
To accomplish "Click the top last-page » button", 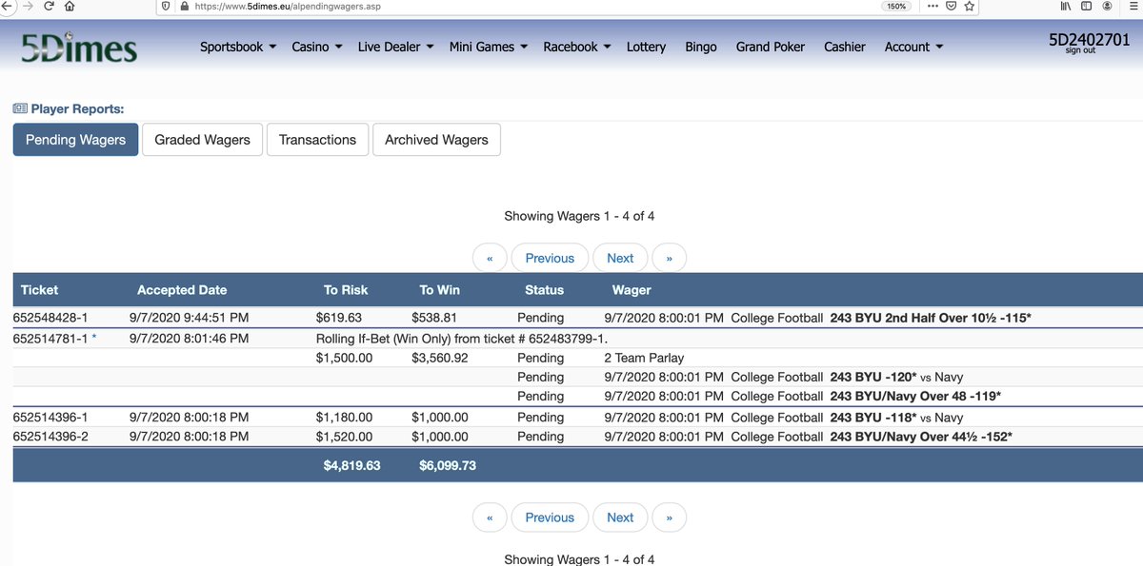I will click(x=669, y=258).
